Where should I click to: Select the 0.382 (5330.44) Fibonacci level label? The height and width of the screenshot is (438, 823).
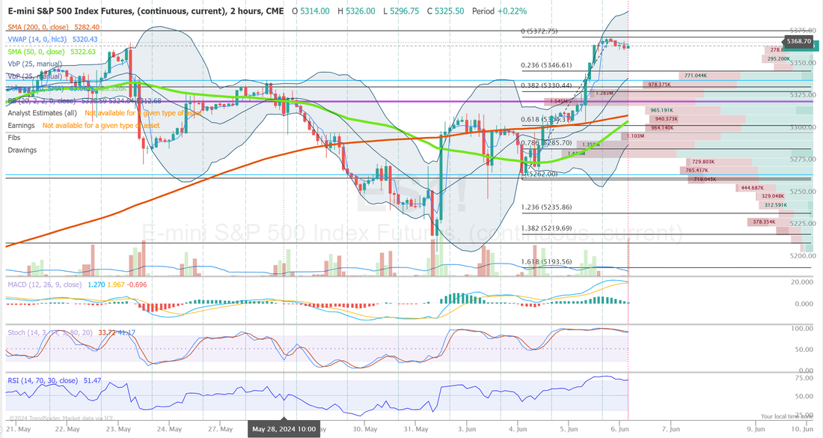coord(546,85)
